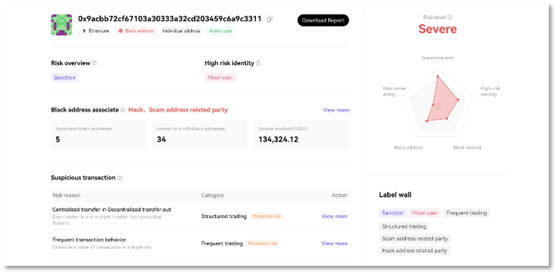Open Risk level info icon
This screenshot has height=275, width=558.
point(449,17)
